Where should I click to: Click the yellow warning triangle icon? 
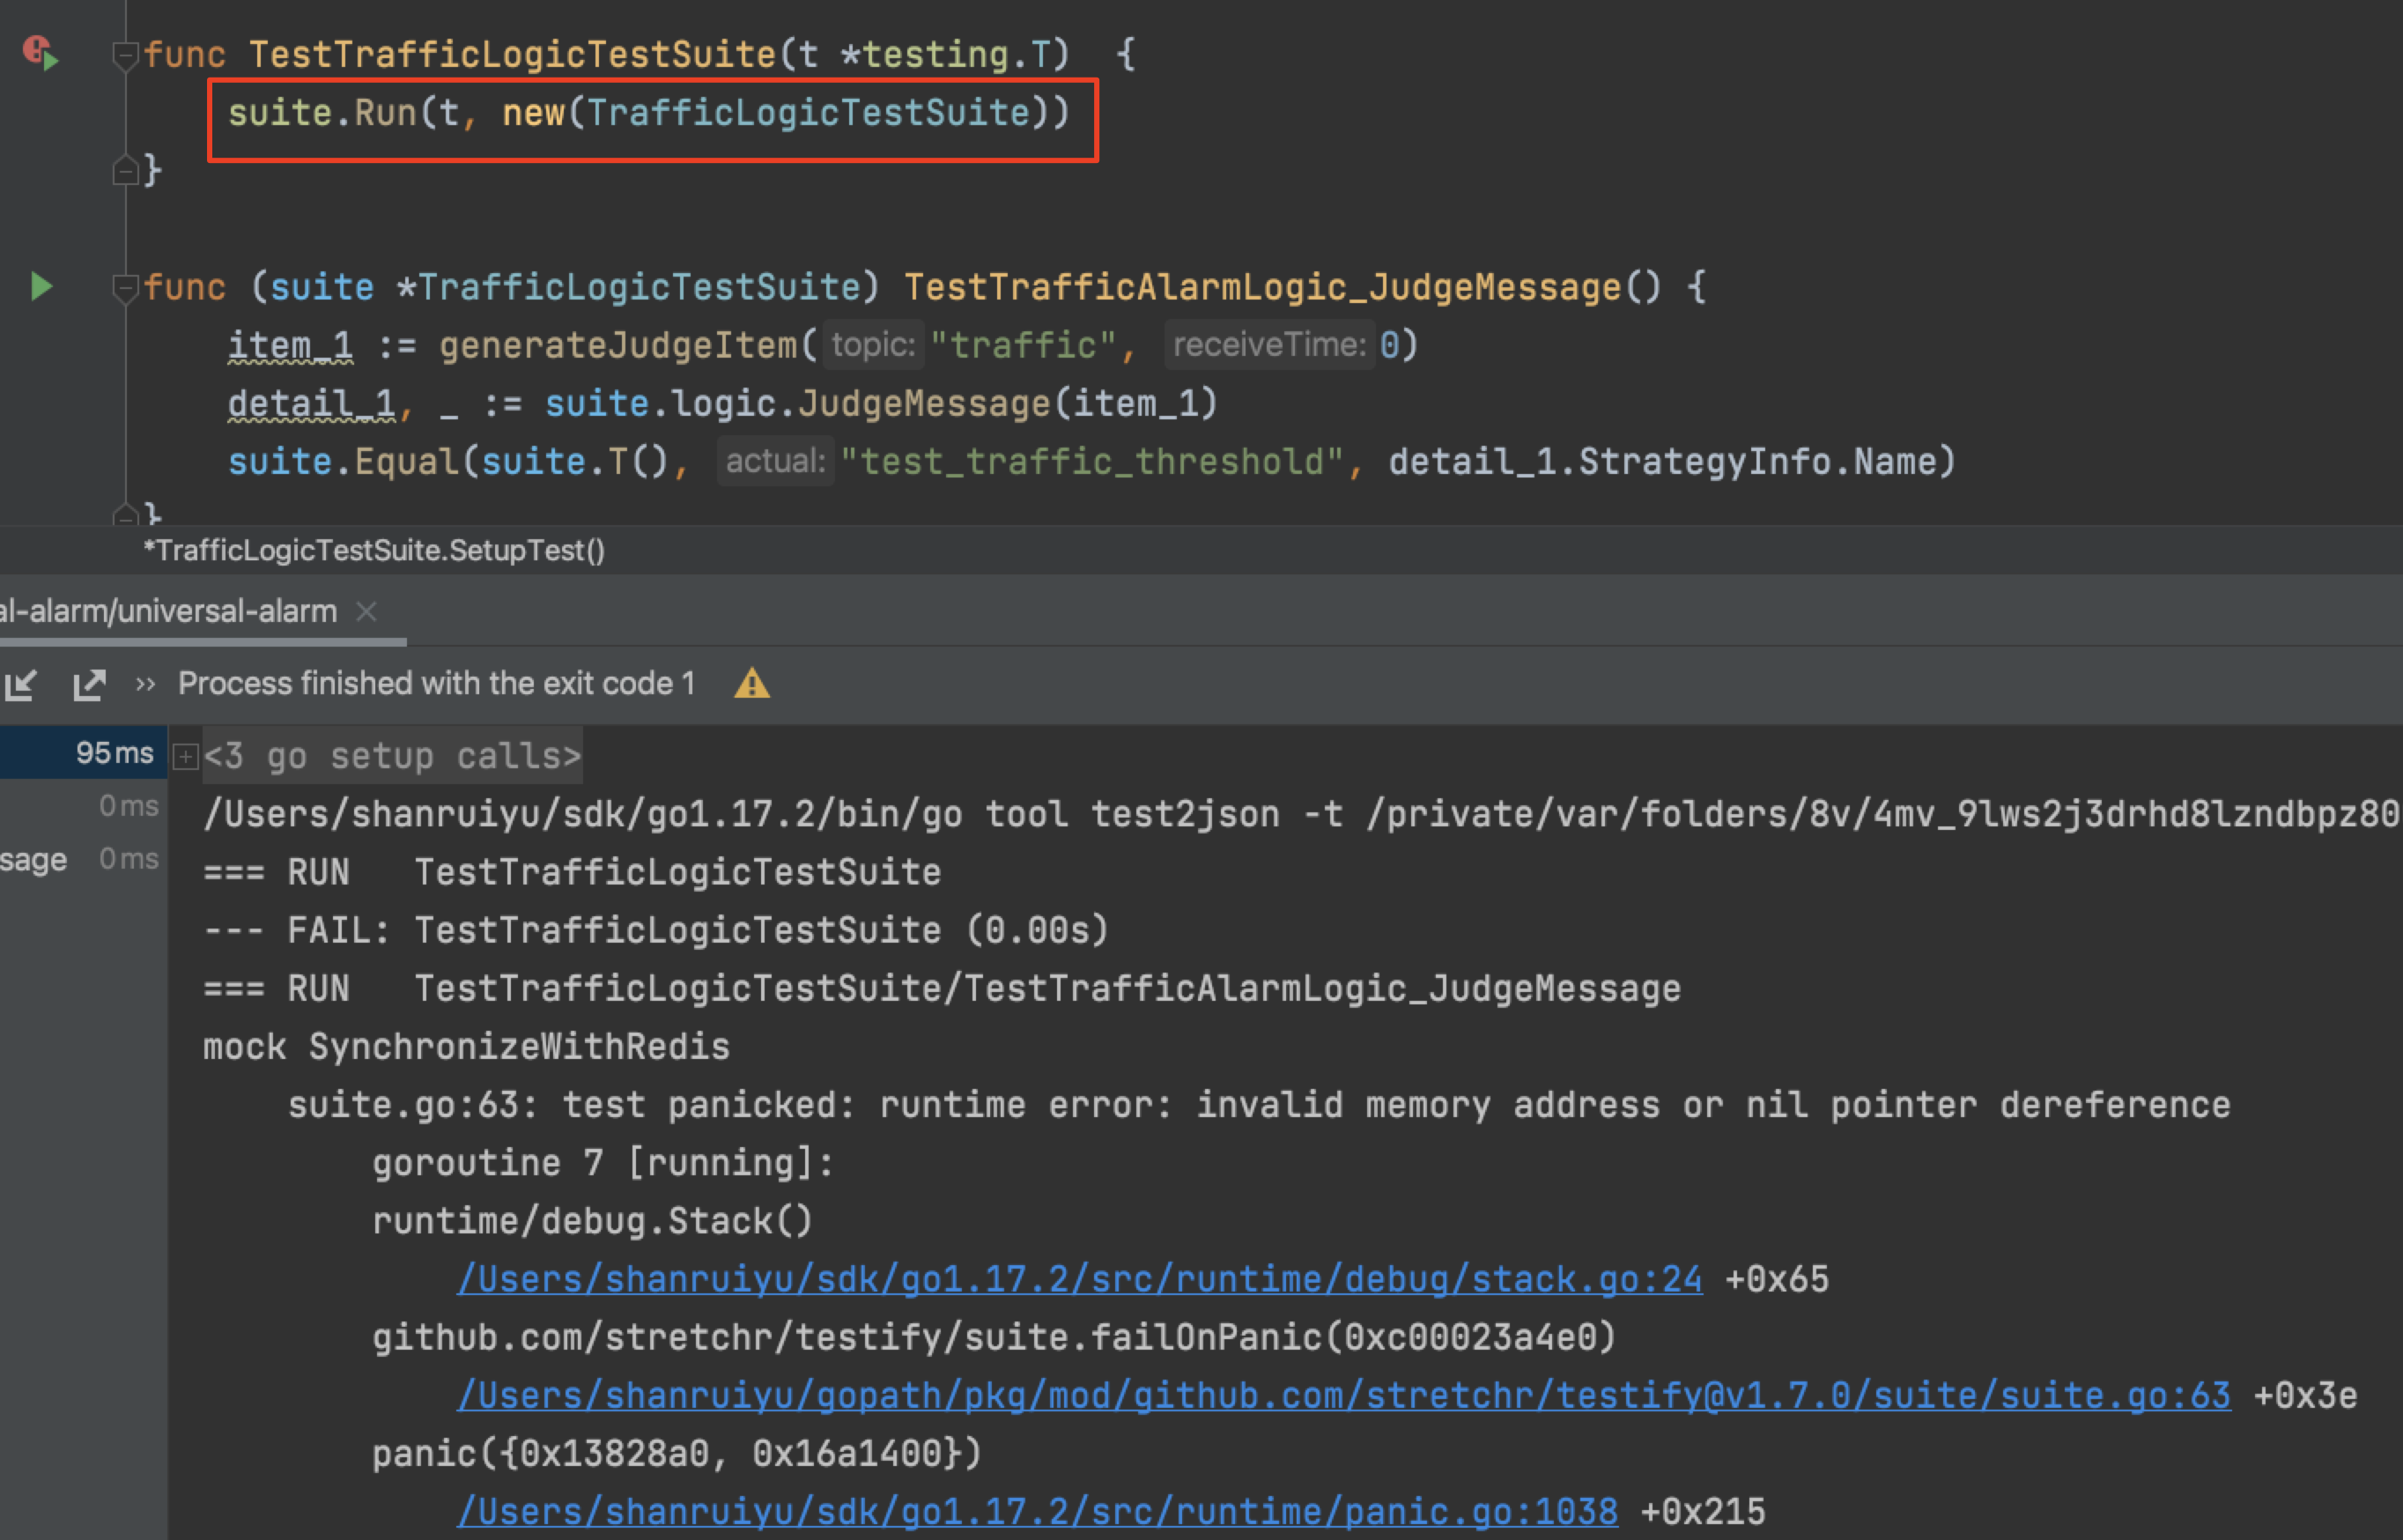(751, 685)
